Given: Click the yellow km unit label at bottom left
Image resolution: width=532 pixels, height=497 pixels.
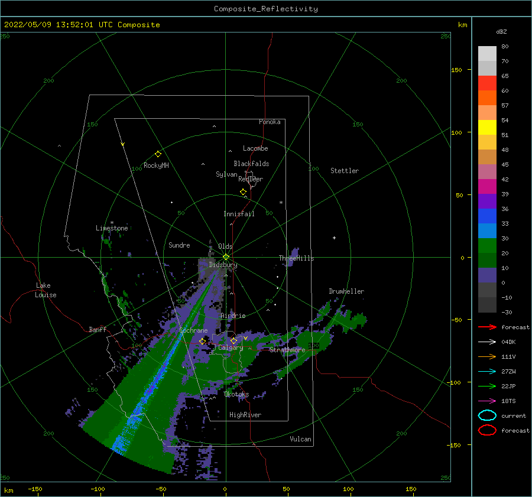Looking at the screenshot, I should tap(8, 490).
